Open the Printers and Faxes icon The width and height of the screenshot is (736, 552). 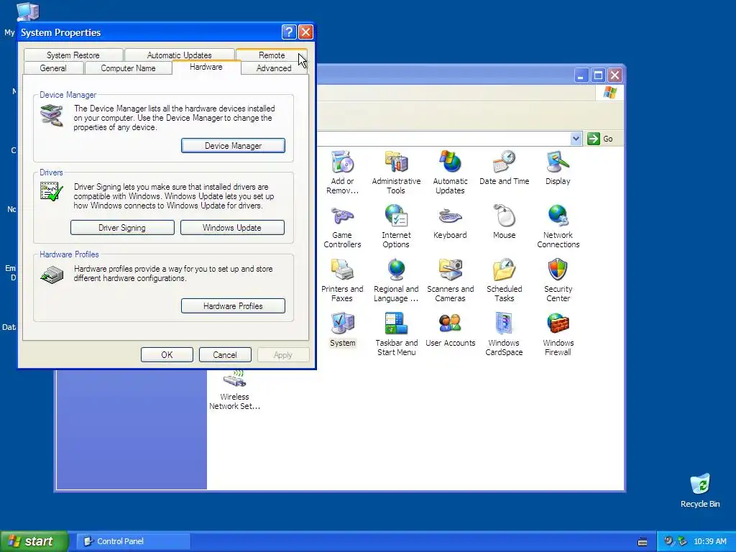[342, 280]
